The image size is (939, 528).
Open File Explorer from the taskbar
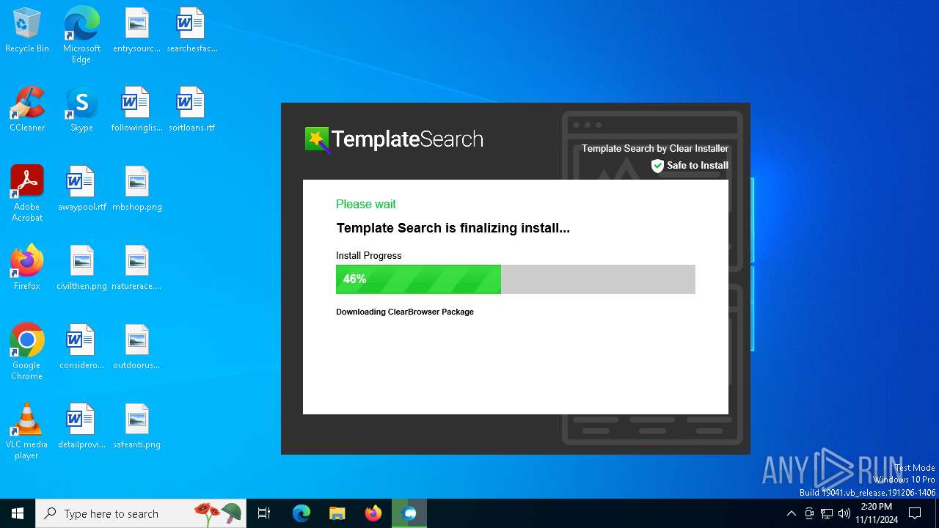[x=337, y=513]
